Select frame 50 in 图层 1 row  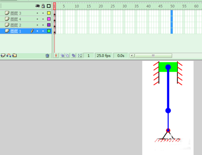tap(172, 31)
